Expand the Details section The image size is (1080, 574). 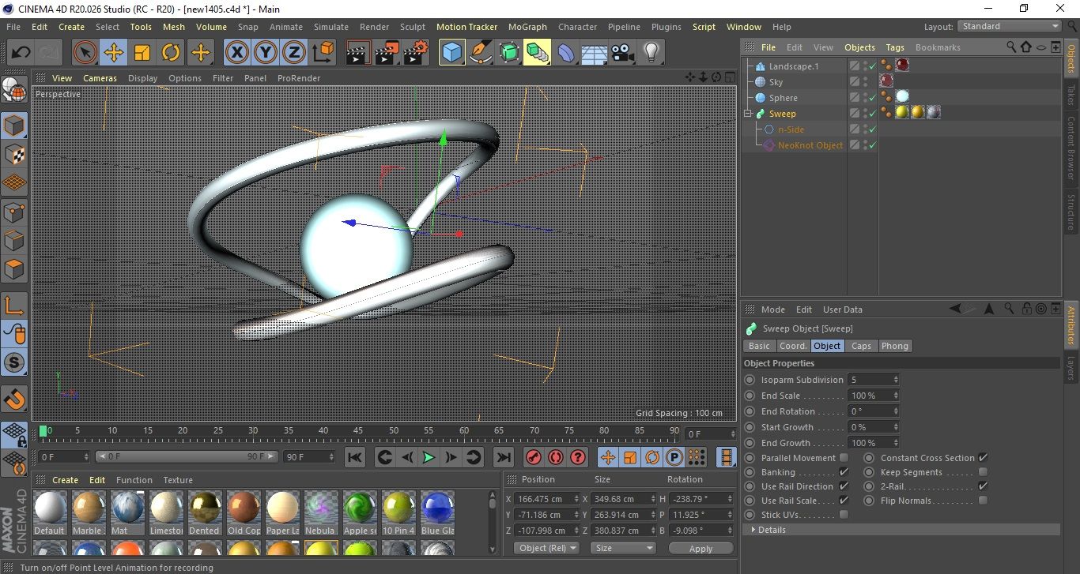771,530
